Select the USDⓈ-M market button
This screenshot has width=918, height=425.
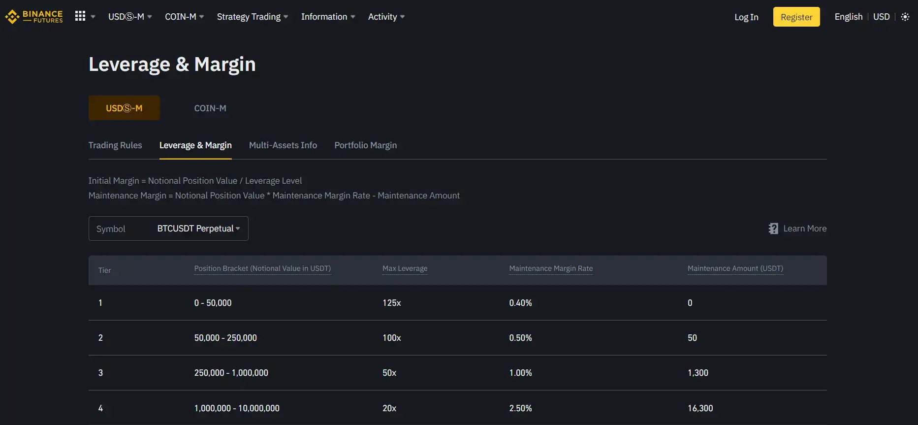pyautogui.click(x=124, y=108)
